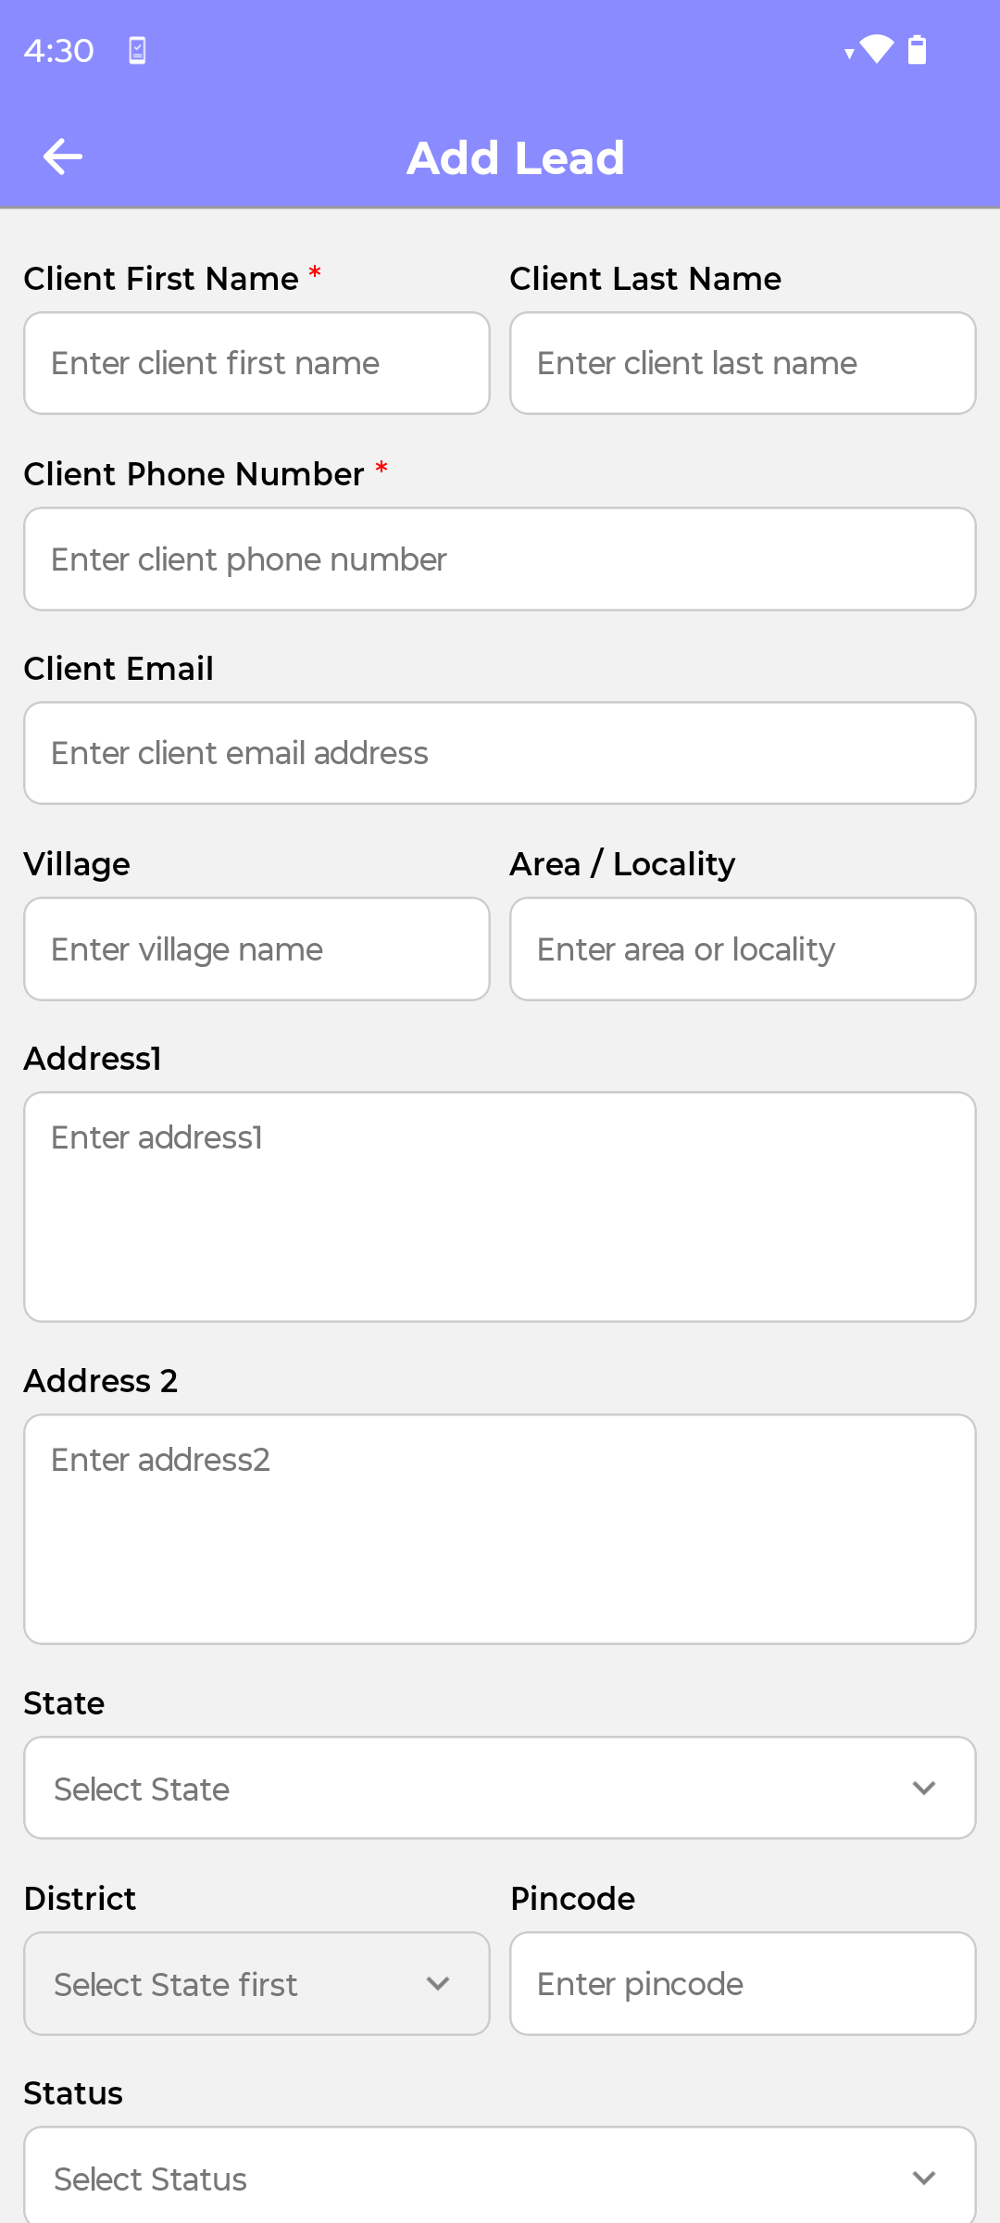The height and width of the screenshot is (2223, 1000).
Task: Focus the client last name field
Action: click(743, 363)
